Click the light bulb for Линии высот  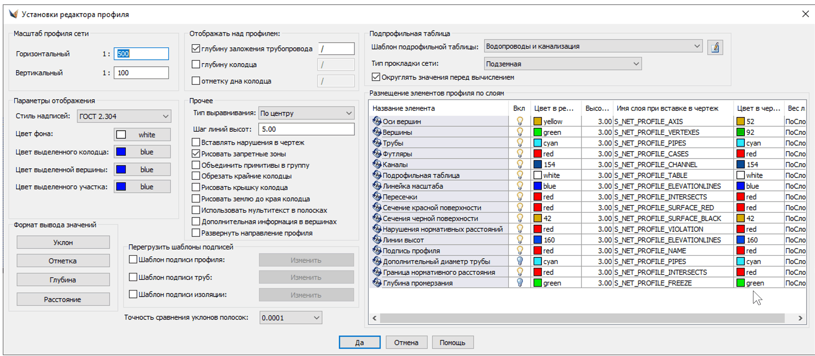coord(520,240)
